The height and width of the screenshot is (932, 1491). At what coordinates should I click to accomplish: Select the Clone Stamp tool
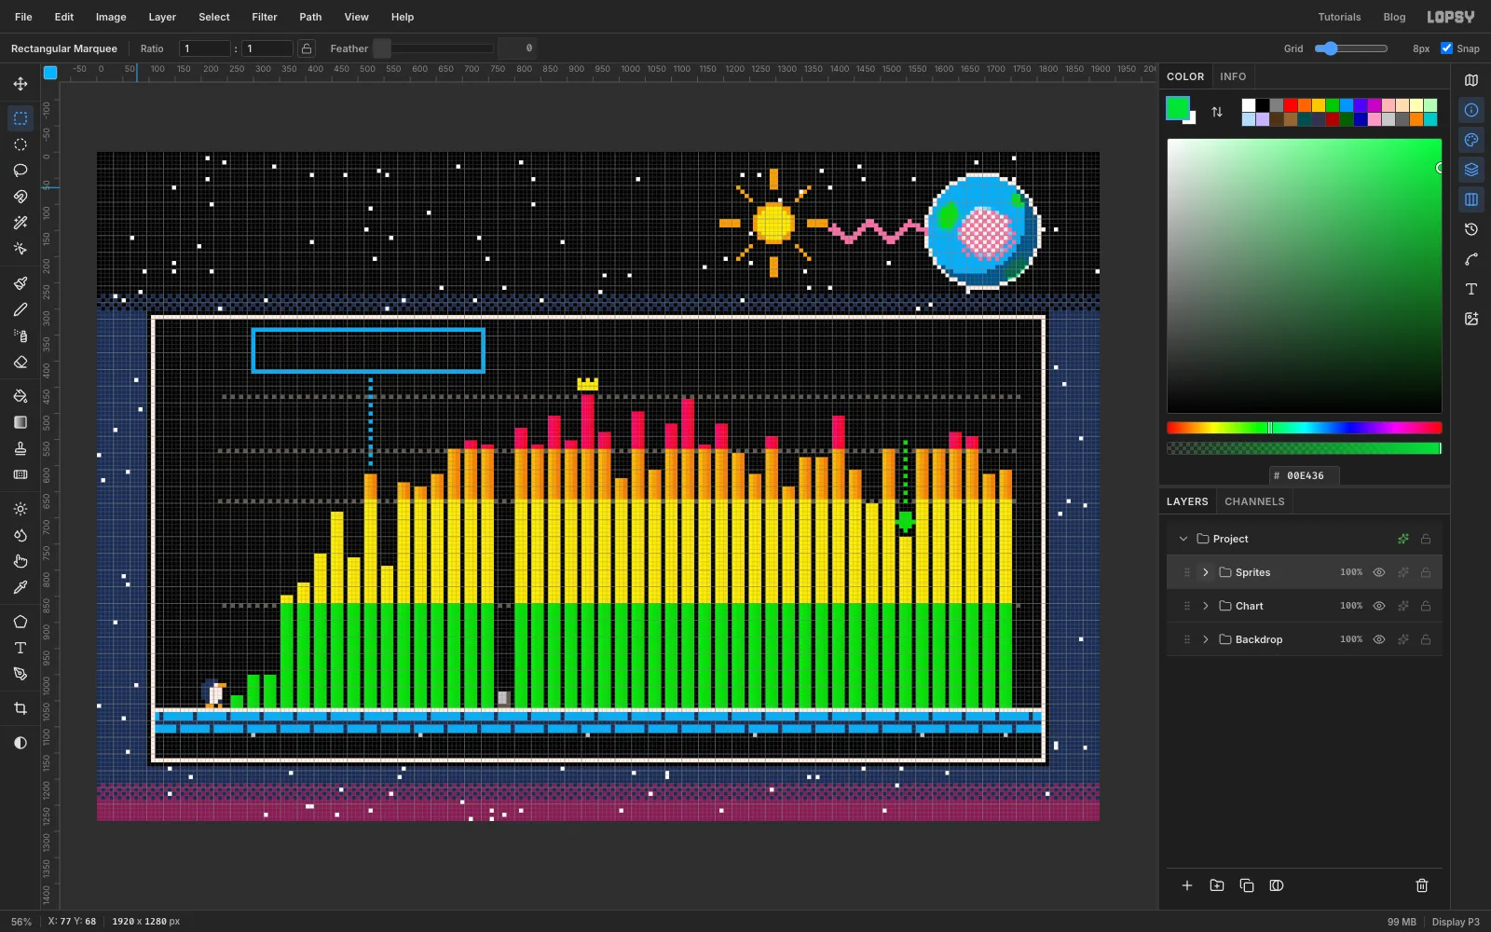20,448
